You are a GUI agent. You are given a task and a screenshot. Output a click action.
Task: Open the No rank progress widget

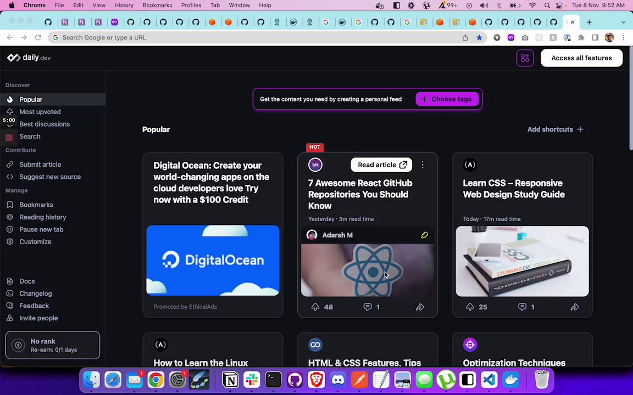(53, 346)
